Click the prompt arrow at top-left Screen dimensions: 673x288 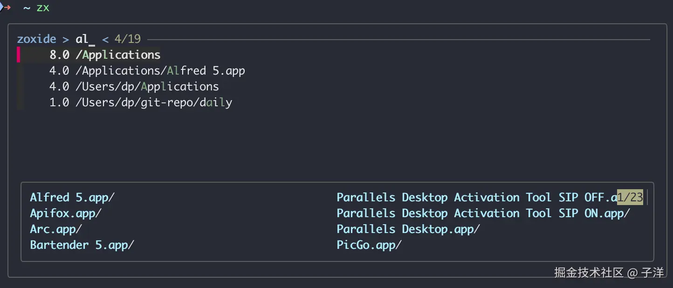pos(6,8)
